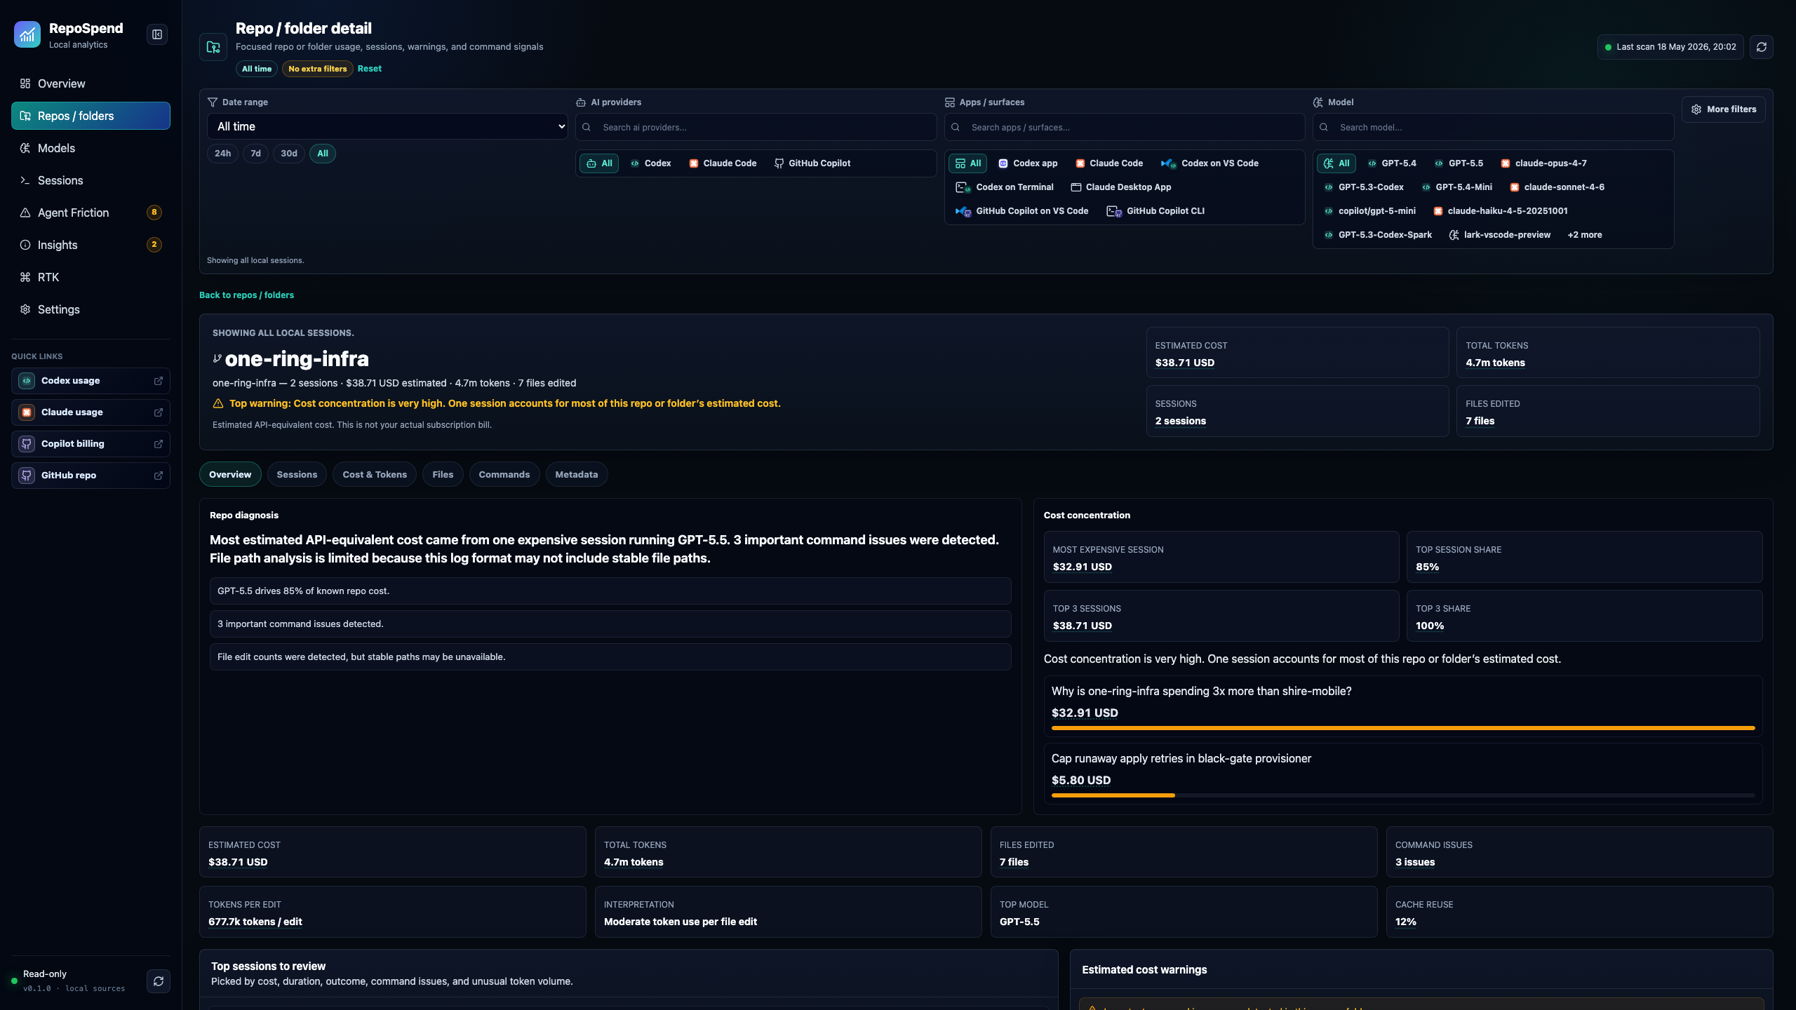Toggle the Codex provider filter

point(650,163)
